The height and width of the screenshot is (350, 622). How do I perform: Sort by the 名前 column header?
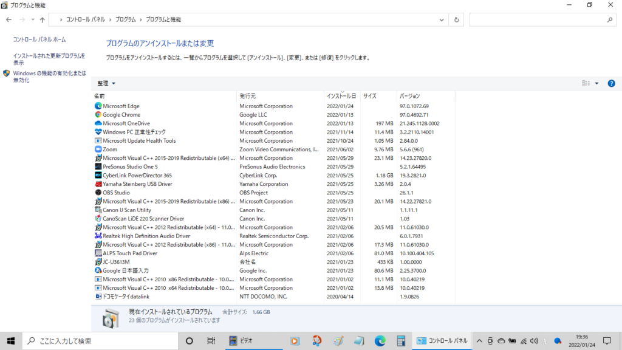coord(164,96)
